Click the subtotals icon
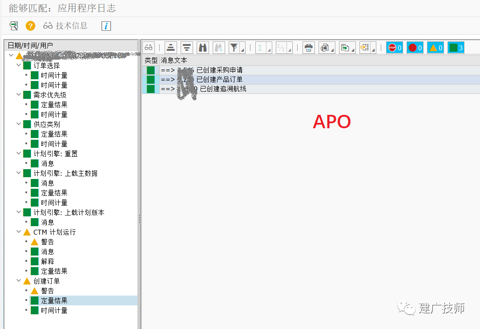This screenshot has height=329, width=480. (281, 48)
